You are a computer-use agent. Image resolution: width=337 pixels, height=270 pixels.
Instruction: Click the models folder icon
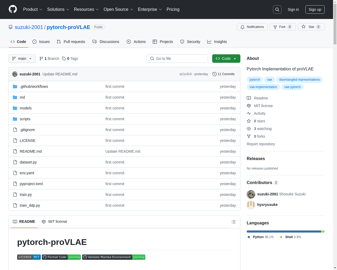click(15, 108)
